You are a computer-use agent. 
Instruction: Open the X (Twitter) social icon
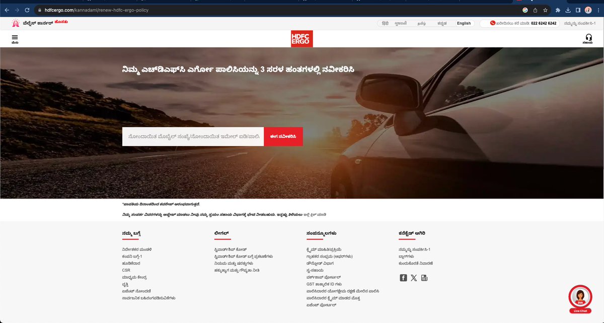coord(414,278)
